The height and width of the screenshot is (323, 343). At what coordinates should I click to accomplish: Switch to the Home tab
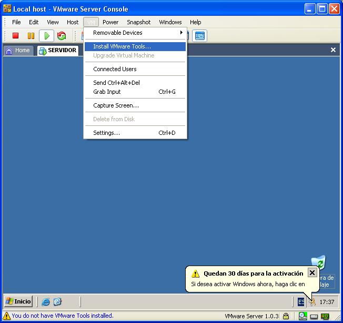[18, 51]
